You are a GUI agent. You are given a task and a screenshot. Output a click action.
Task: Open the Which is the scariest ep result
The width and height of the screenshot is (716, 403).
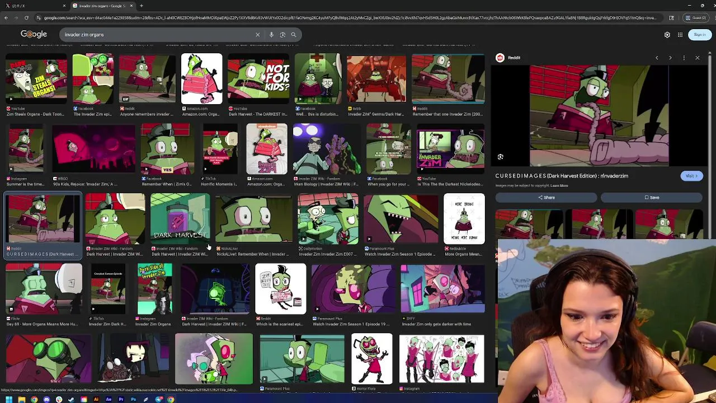pos(281,289)
